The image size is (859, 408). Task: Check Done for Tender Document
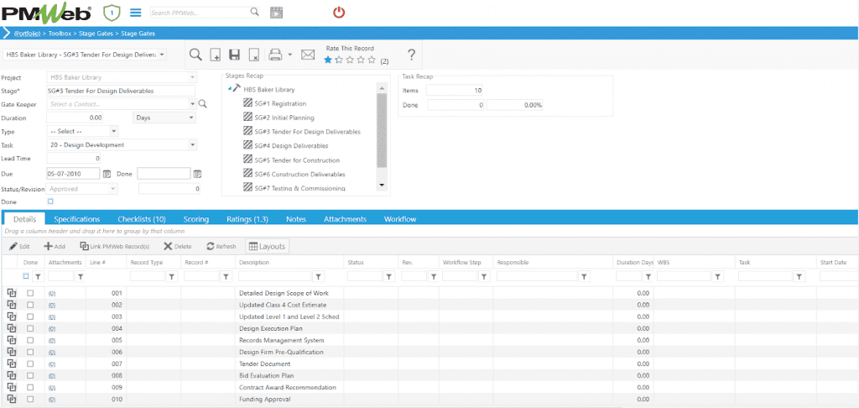pos(30,364)
